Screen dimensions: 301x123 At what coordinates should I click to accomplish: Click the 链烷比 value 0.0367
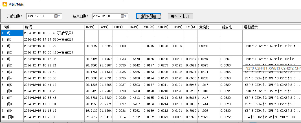pos(231,59)
